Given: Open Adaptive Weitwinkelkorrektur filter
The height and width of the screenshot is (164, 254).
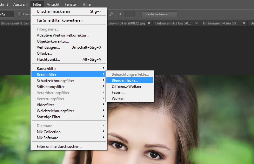Looking at the screenshot, I should pos(69,35).
